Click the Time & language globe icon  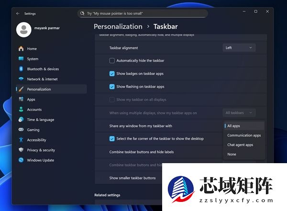pos(21,120)
